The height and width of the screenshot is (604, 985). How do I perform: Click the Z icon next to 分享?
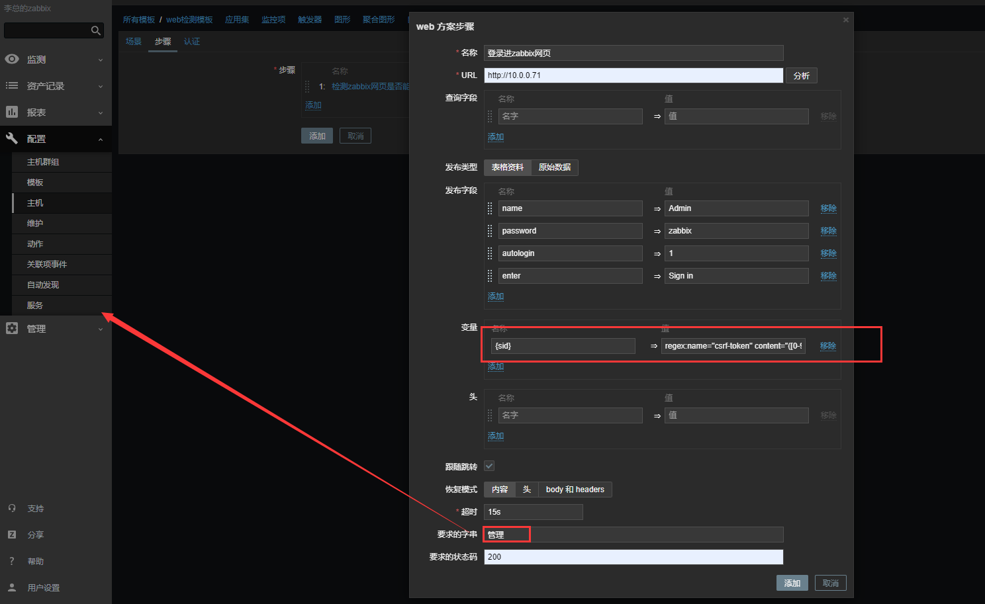pos(12,535)
